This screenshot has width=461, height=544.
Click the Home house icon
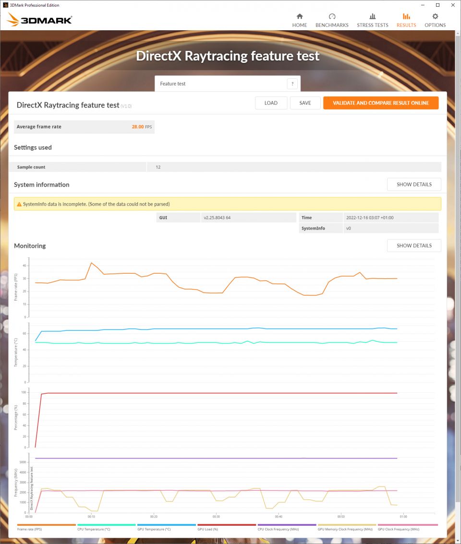point(300,16)
